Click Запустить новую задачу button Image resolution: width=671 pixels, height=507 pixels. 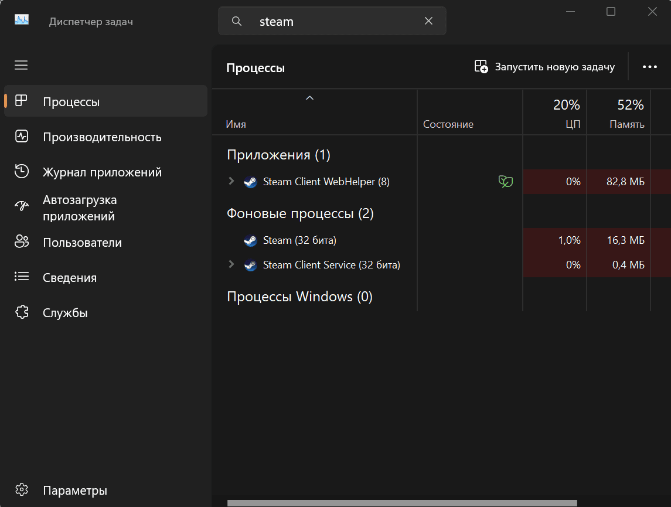click(544, 67)
